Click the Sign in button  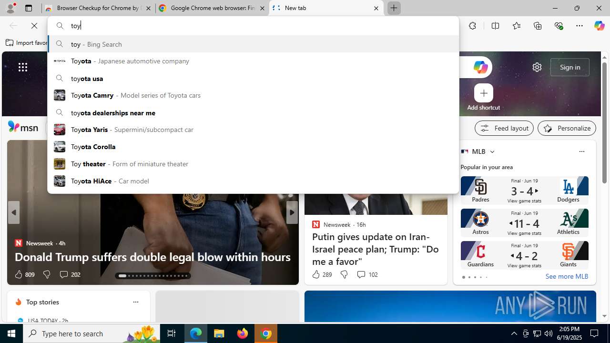click(x=569, y=67)
